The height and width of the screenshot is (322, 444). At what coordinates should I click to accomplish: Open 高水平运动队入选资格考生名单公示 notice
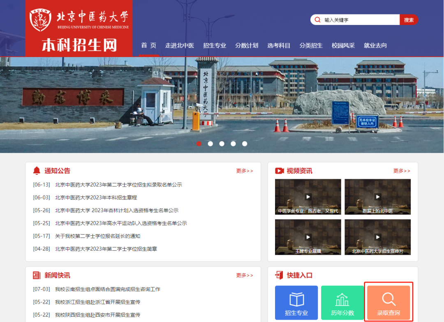tap(121, 223)
